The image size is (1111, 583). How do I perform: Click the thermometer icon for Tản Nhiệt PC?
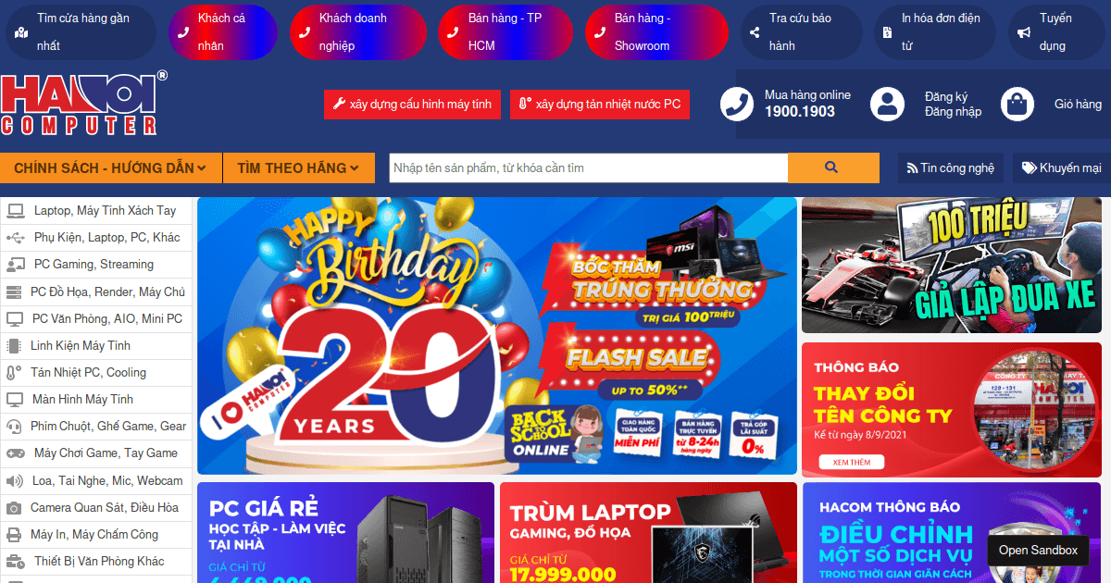click(15, 373)
